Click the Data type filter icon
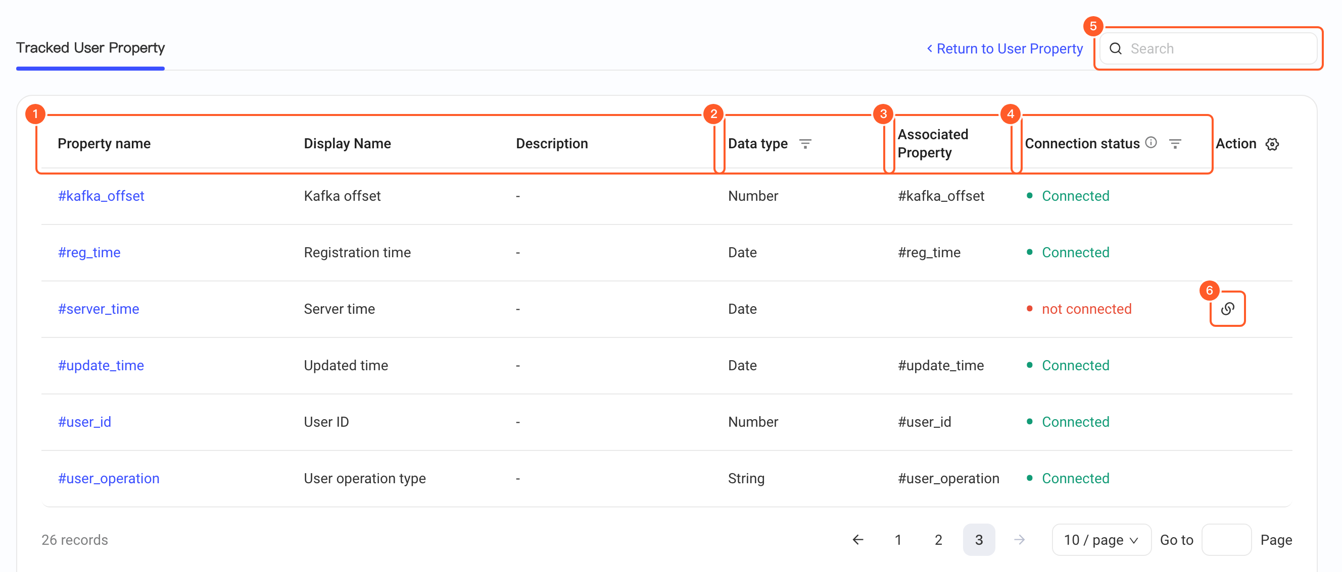Viewport: 1342px width, 572px height. [x=805, y=144]
